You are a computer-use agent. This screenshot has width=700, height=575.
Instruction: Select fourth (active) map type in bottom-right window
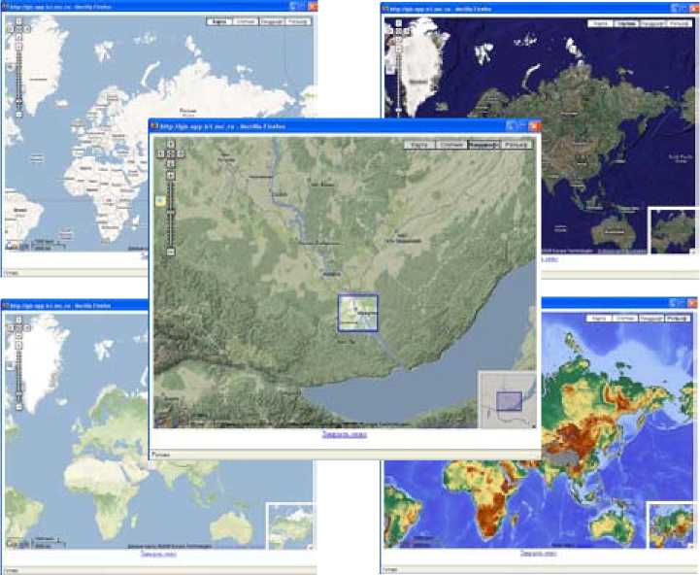678,319
